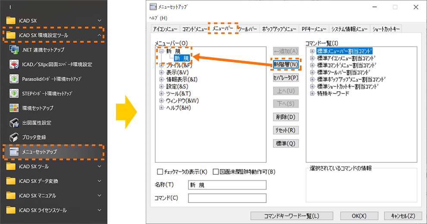This screenshot has width=427, height=224.
Task: Expand iCAD SX データ変換 group chevron
Action: coord(99,181)
